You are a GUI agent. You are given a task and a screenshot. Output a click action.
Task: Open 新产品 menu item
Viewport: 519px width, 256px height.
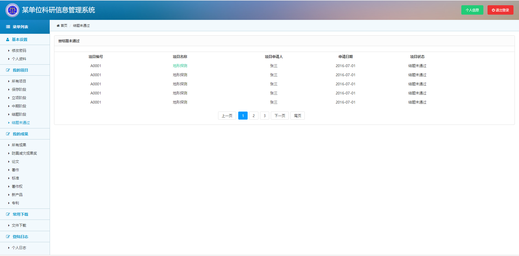(x=17, y=195)
